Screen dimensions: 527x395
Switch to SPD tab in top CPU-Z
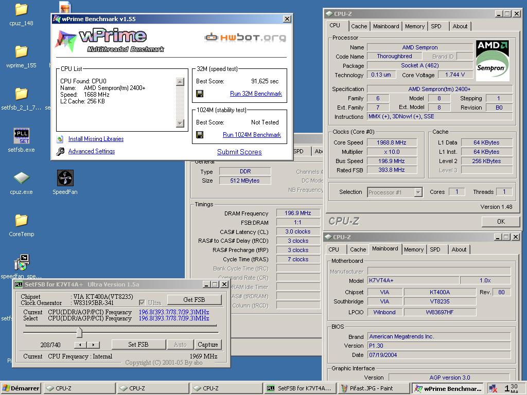436,26
